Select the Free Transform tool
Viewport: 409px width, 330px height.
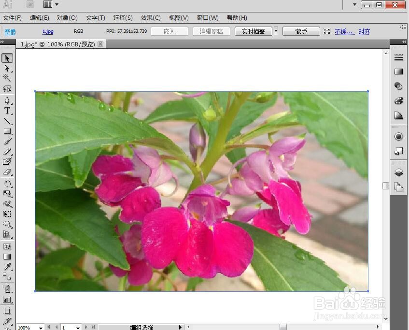point(7,215)
